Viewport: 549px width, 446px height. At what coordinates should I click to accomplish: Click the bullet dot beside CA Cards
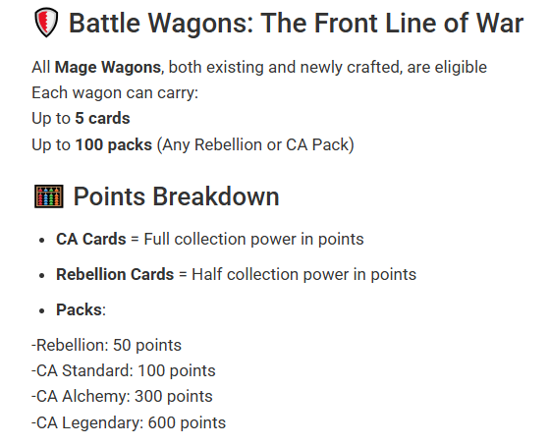point(42,241)
